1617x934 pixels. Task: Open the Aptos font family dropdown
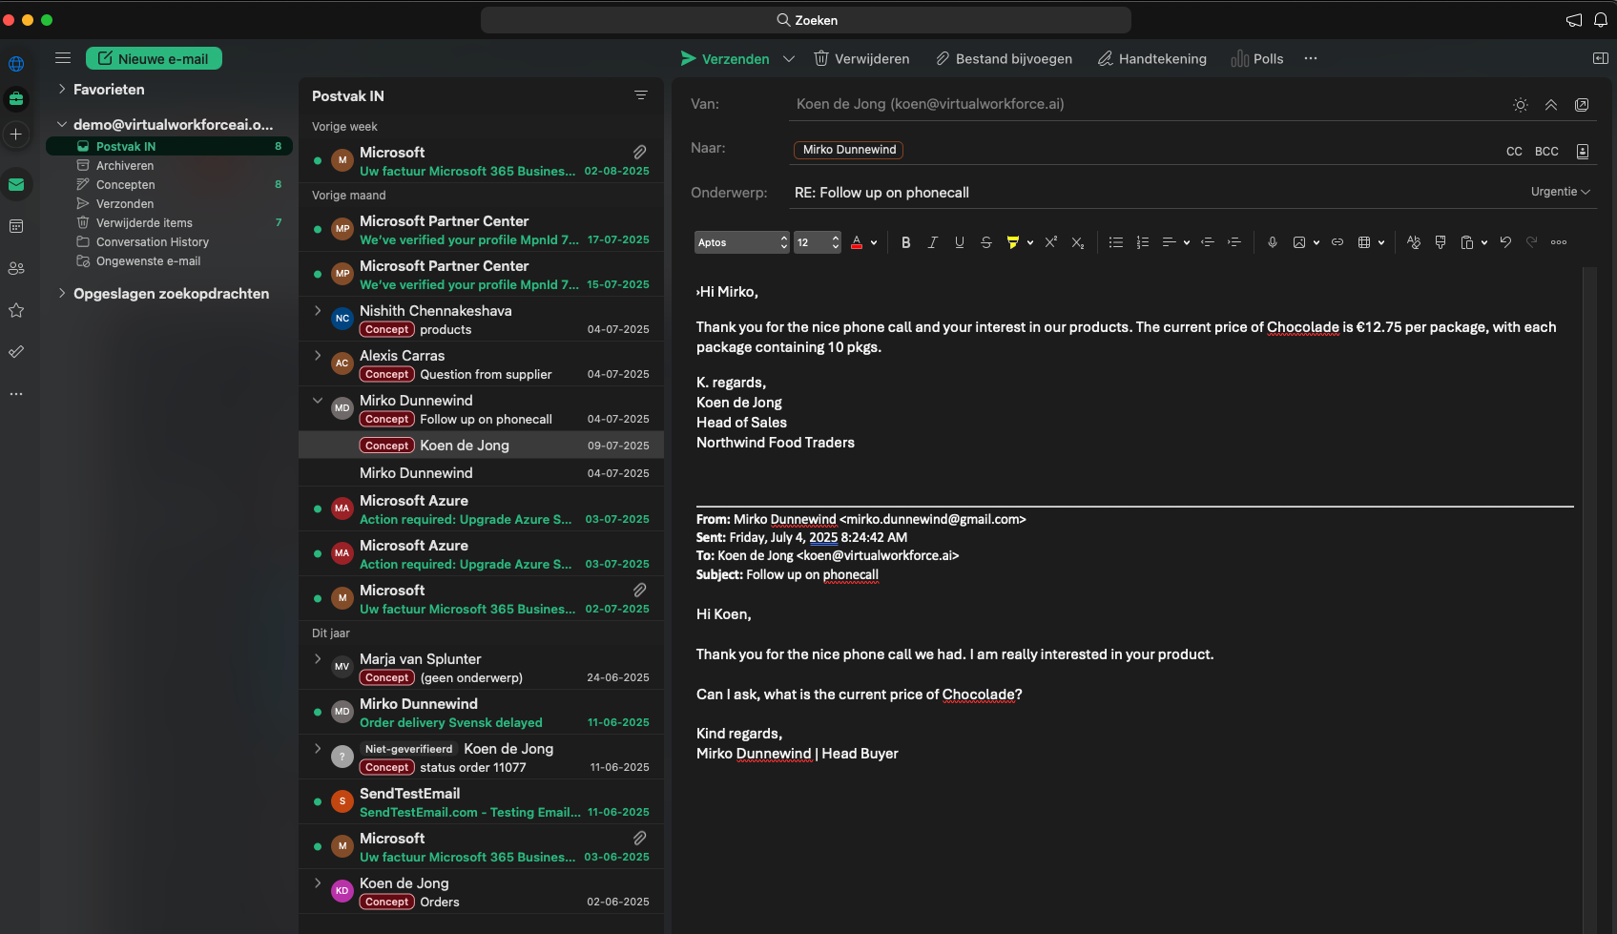(742, 242)
